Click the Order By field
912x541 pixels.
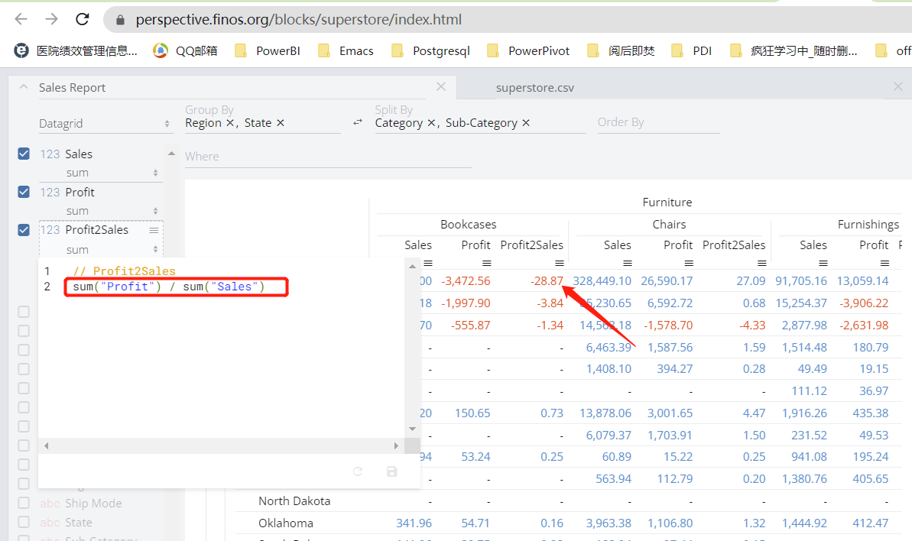(658, 122)
